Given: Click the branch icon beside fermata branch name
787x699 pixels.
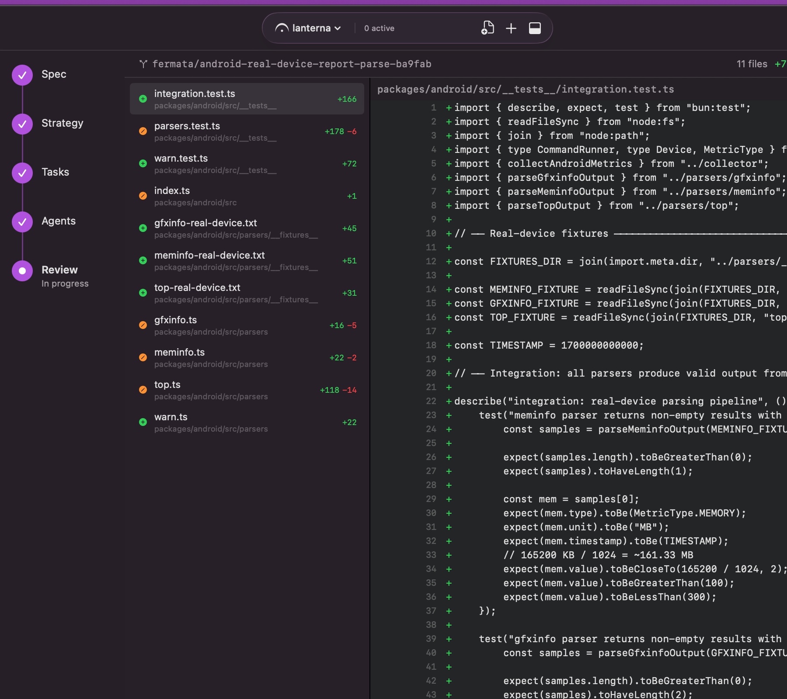Looking at the screenshot, I should [x=143, y=64].
